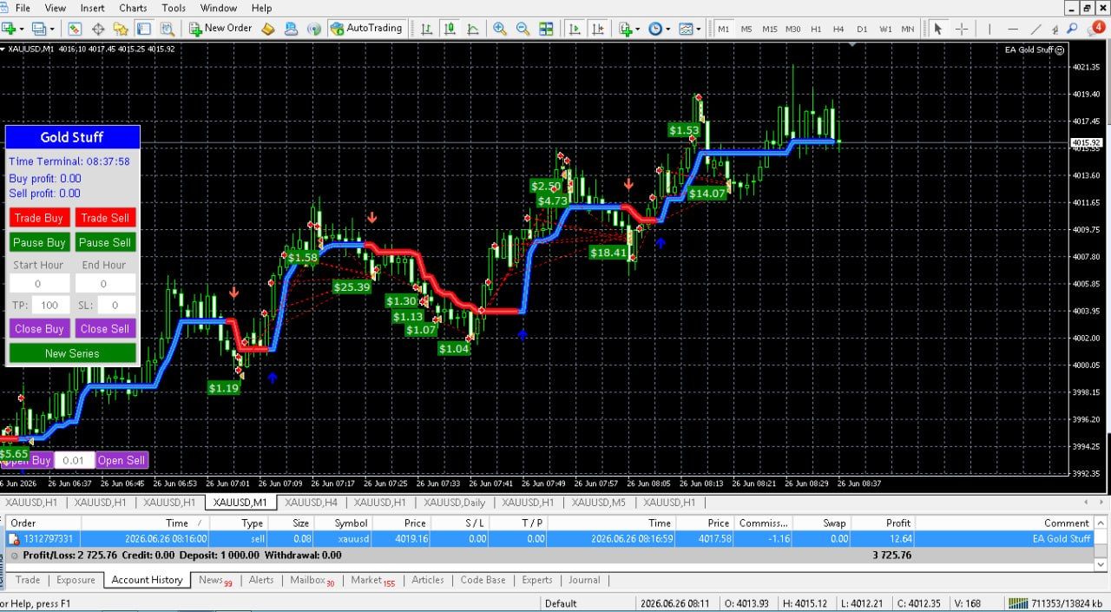Screen dimensions: 1111x612
Task: Select the Crosshair tool
Action: point(961,29)
